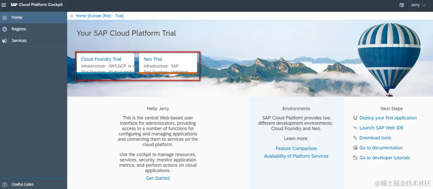The width and height of the screenshot is (433, 189).
Task: Click the icon beside Go to documentation
Action: (x=355, y=148)
